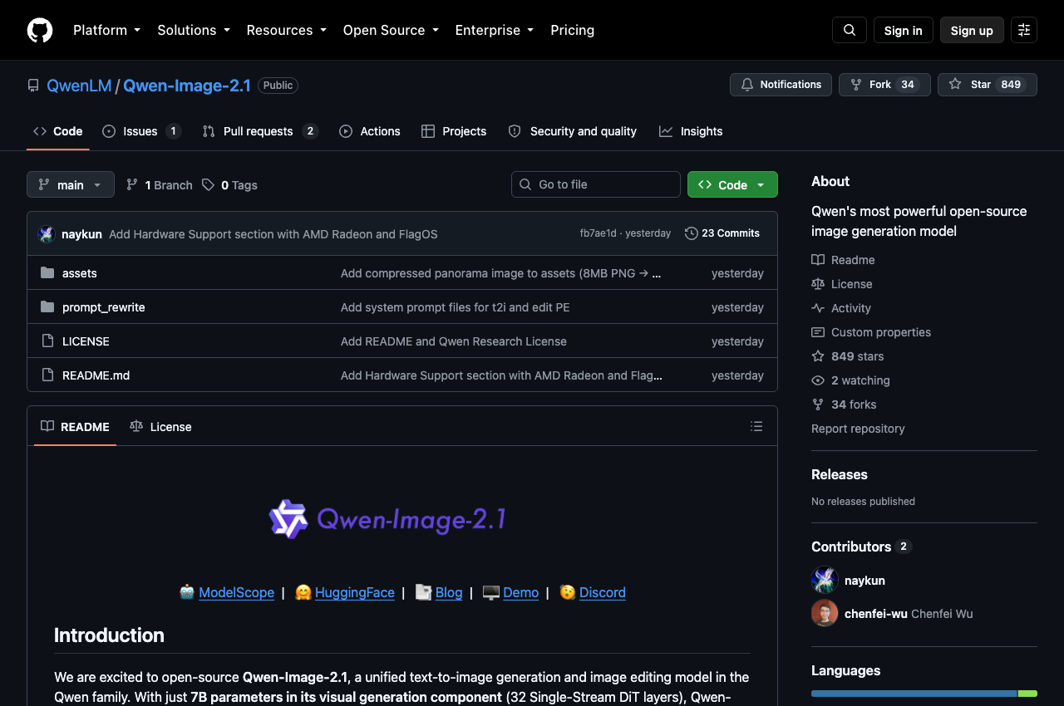Image resolution: width=1064 pixels, height=706 pixels.
Task: Open the Contributors heading link
Action: tap(861, 547)
